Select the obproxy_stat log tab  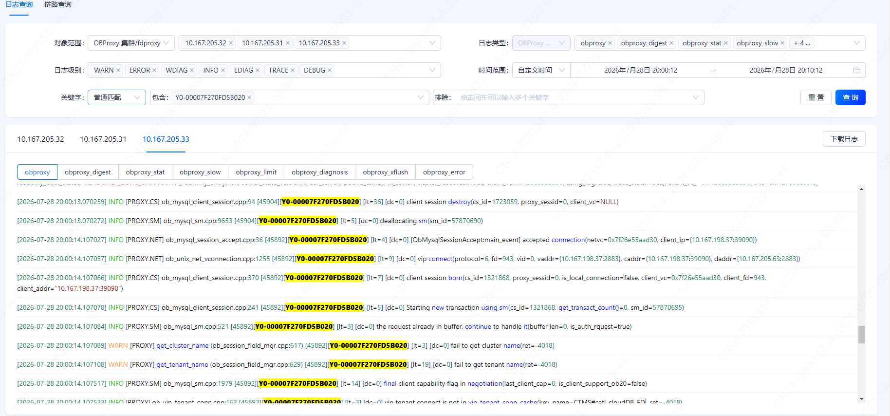[145, 172]
